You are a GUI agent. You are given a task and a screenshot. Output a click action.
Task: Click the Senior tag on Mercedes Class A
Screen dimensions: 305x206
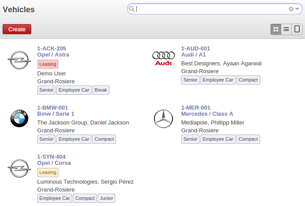(x=190, y=139)
